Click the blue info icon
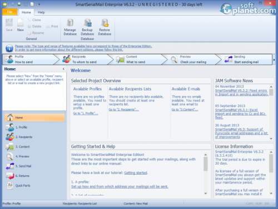The width and height of the screenshot is (278, 209). (x=9, y=48)
